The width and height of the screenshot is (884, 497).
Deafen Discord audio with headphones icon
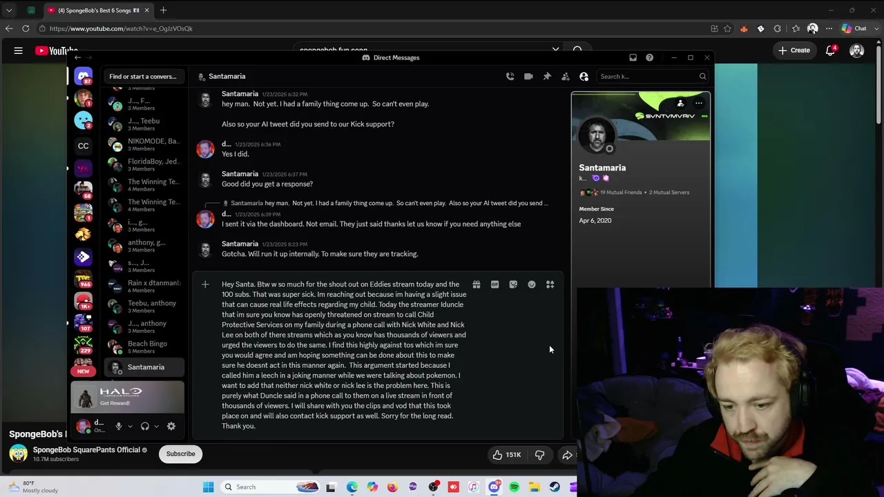coord(145,427)
